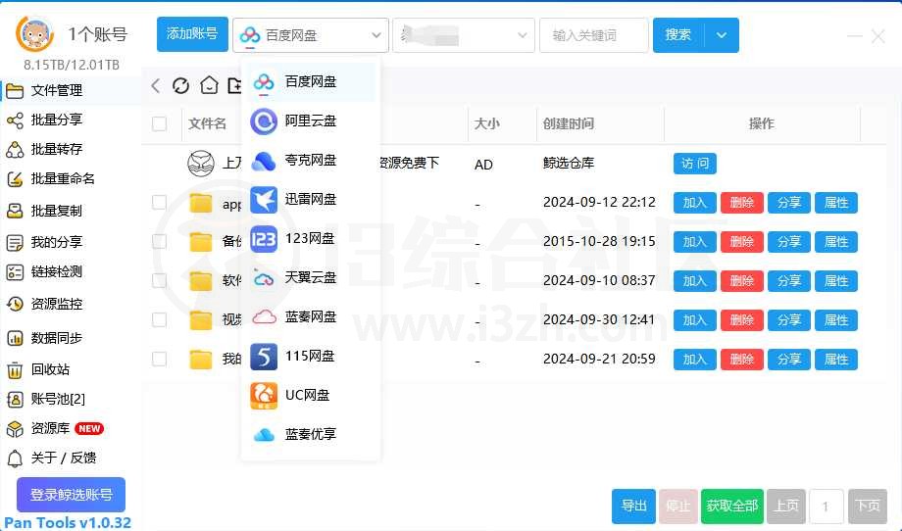Go back using the left arrow icon
The image size is (902, 531).
155,85
